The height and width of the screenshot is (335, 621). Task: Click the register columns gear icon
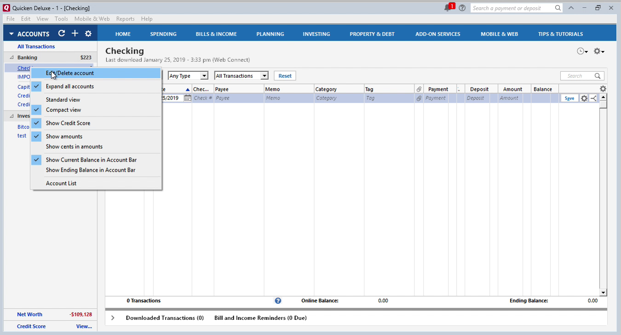[x=603, y=89]
